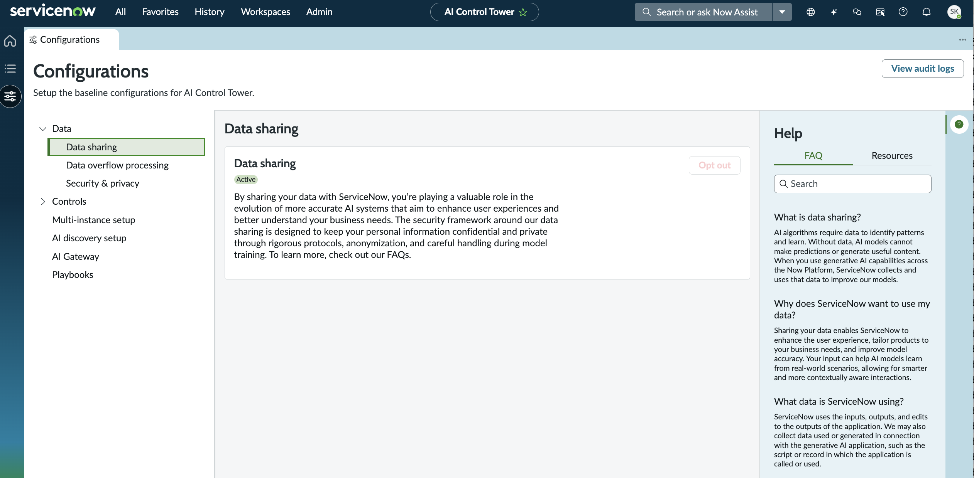This screenshot has width=974, height=478.
Task: Open the Favorites menu
Action: coord(160,12)
